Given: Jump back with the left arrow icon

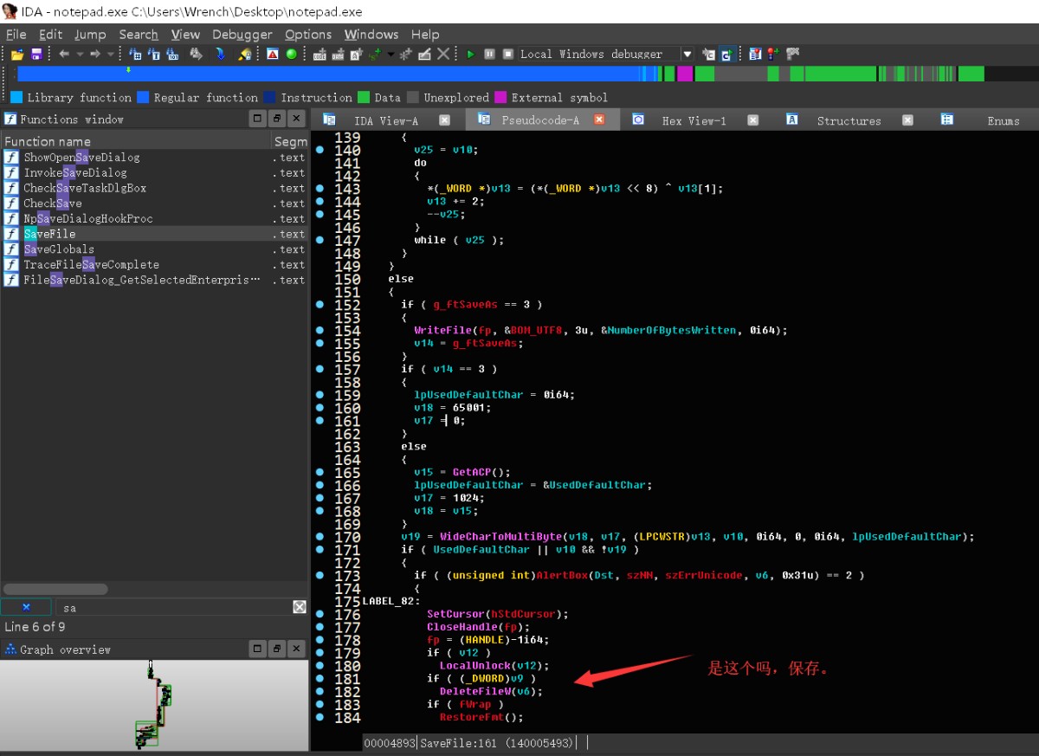Looking at the screenshot, I should pos(64,54).
